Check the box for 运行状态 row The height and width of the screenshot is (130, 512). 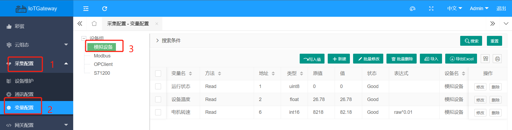pyautogui.click(x=158, y=86)
